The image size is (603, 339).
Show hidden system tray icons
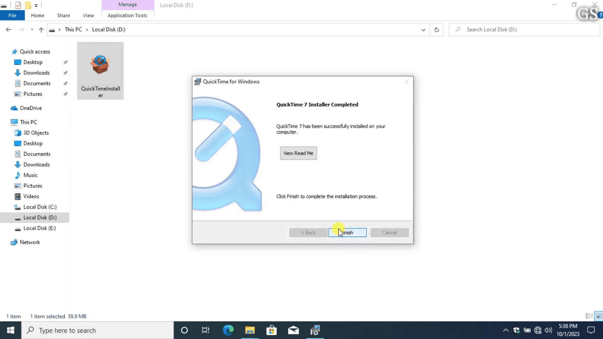506,330
